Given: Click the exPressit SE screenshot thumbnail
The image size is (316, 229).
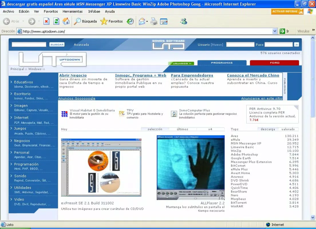Looking at the screenshot, I should coord(101,167).
